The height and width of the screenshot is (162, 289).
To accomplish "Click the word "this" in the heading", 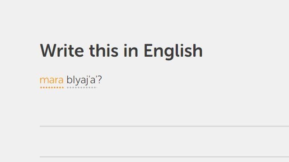I will click(103, 50).
